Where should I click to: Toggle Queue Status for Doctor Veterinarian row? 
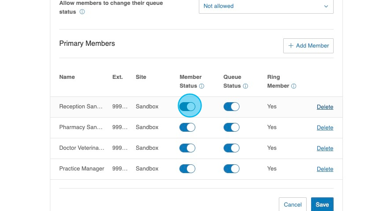[231, 148]
